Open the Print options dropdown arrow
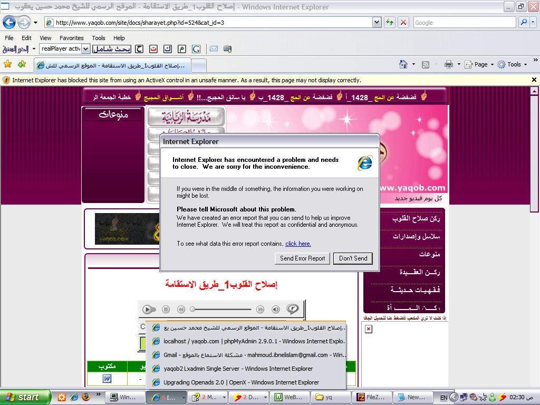 pos(459,64)
